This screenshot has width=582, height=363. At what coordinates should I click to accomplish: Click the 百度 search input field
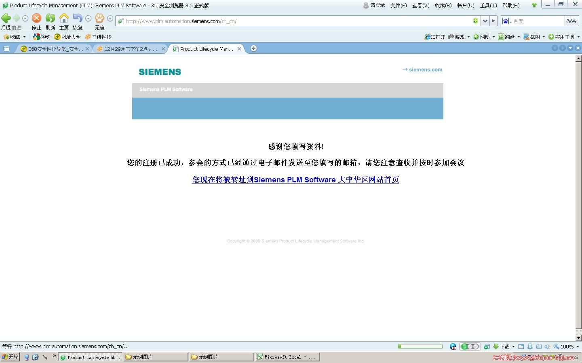538,21
